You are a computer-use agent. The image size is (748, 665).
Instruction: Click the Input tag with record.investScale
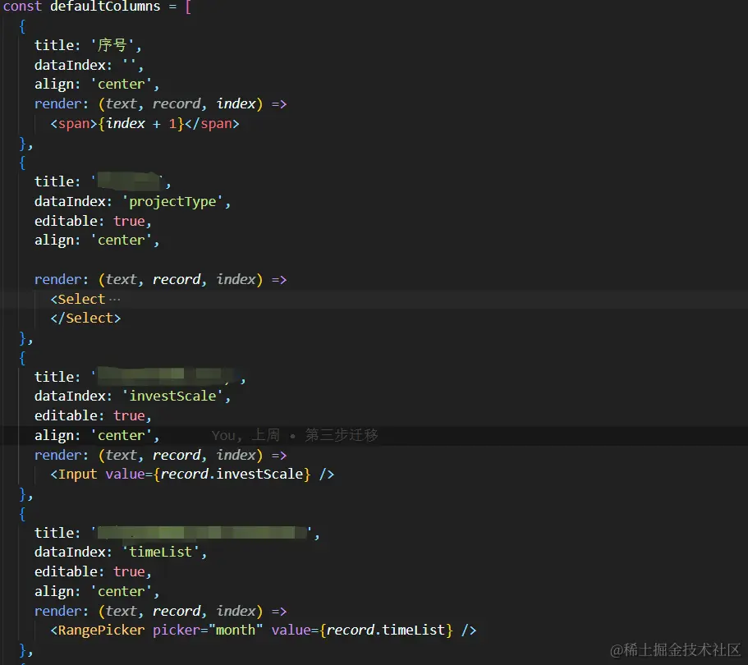[x=192, y=475]
